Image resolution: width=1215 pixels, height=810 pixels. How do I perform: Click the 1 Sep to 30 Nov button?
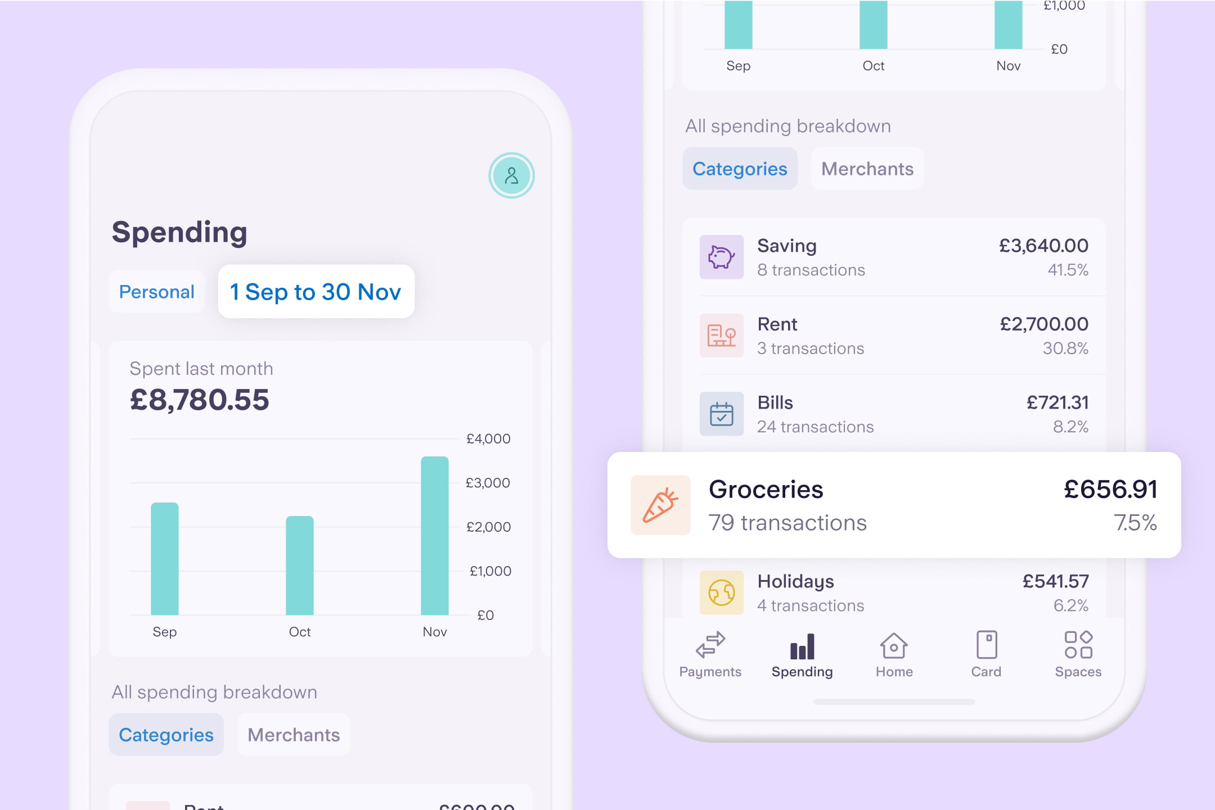pyautogui.click(x=315, y=291)
